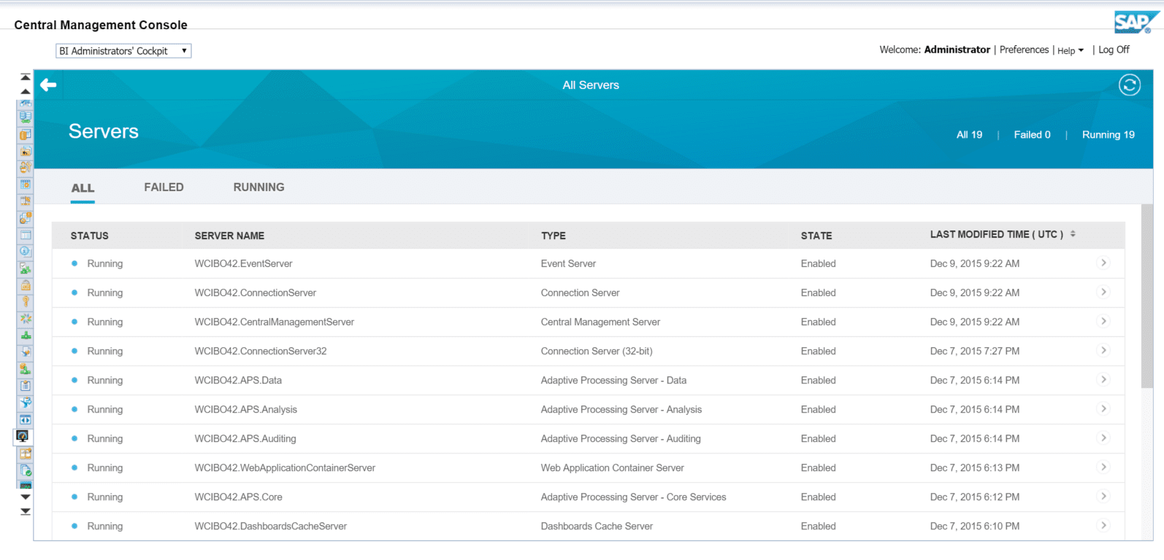This screenshot has width=1164, height=560.
Task: Click the SAP logo
Action: [x=1136, y=22]
